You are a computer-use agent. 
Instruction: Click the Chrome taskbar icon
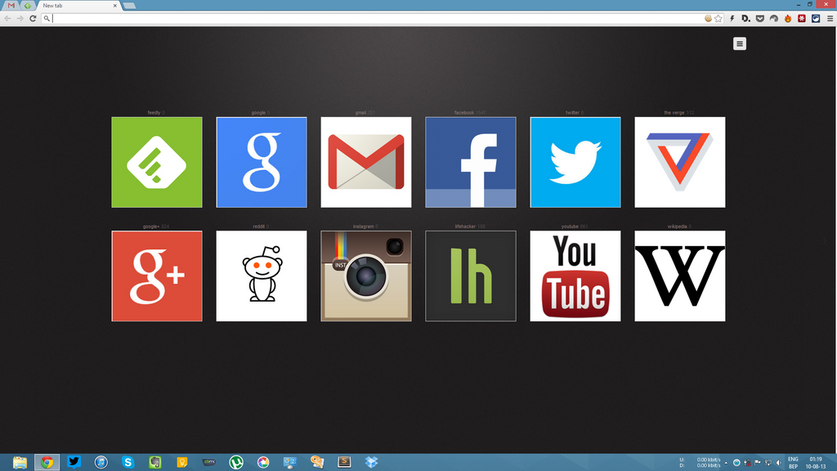pos(47,462)
